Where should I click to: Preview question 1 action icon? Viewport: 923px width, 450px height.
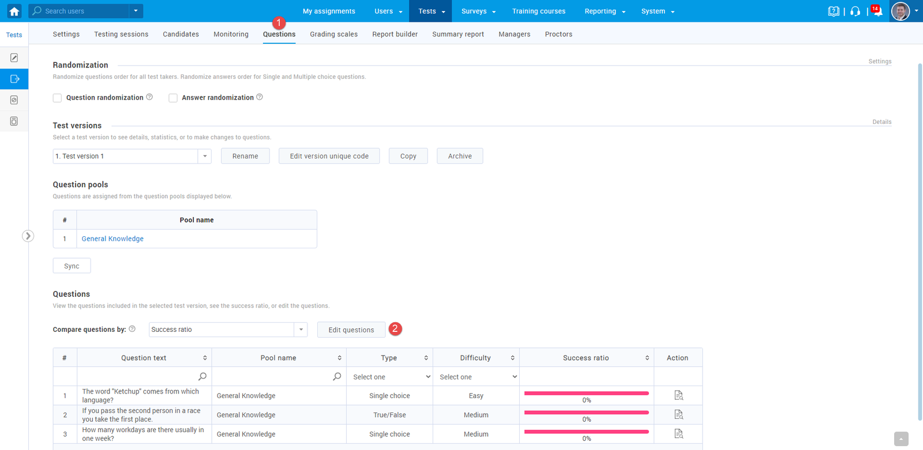678,395
